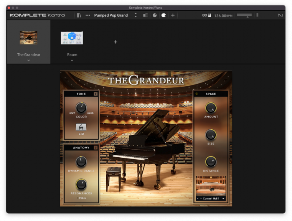Click the CPU meter indicator

(x=257, y=15)
